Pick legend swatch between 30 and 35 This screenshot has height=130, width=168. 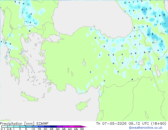point(59,127)
